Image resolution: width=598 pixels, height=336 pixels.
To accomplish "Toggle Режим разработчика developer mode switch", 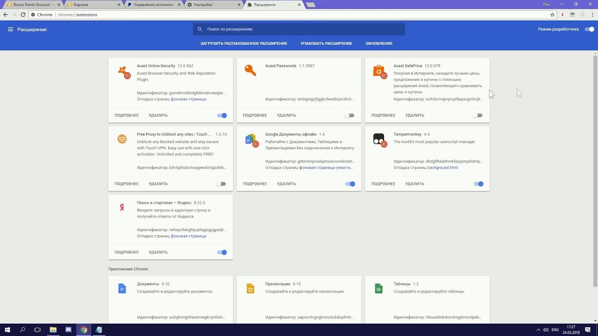I will click(x=590, y=29).
